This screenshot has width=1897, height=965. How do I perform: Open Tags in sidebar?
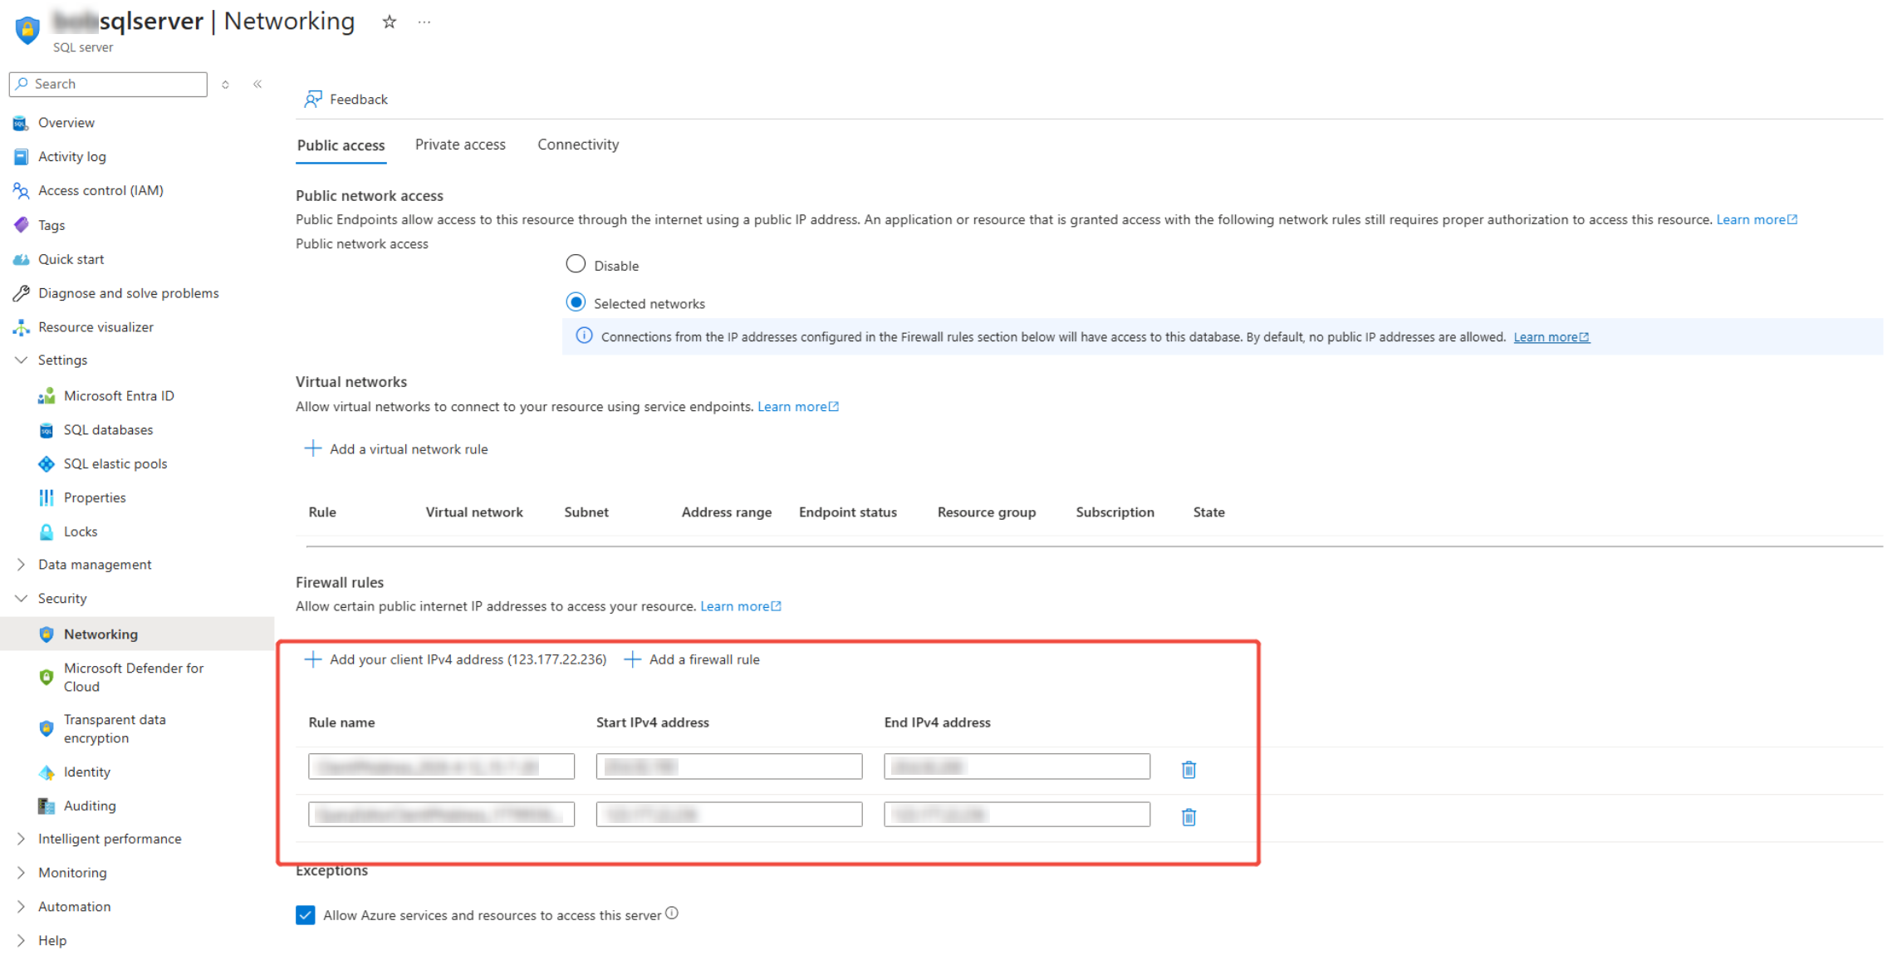tap(51, 225)
